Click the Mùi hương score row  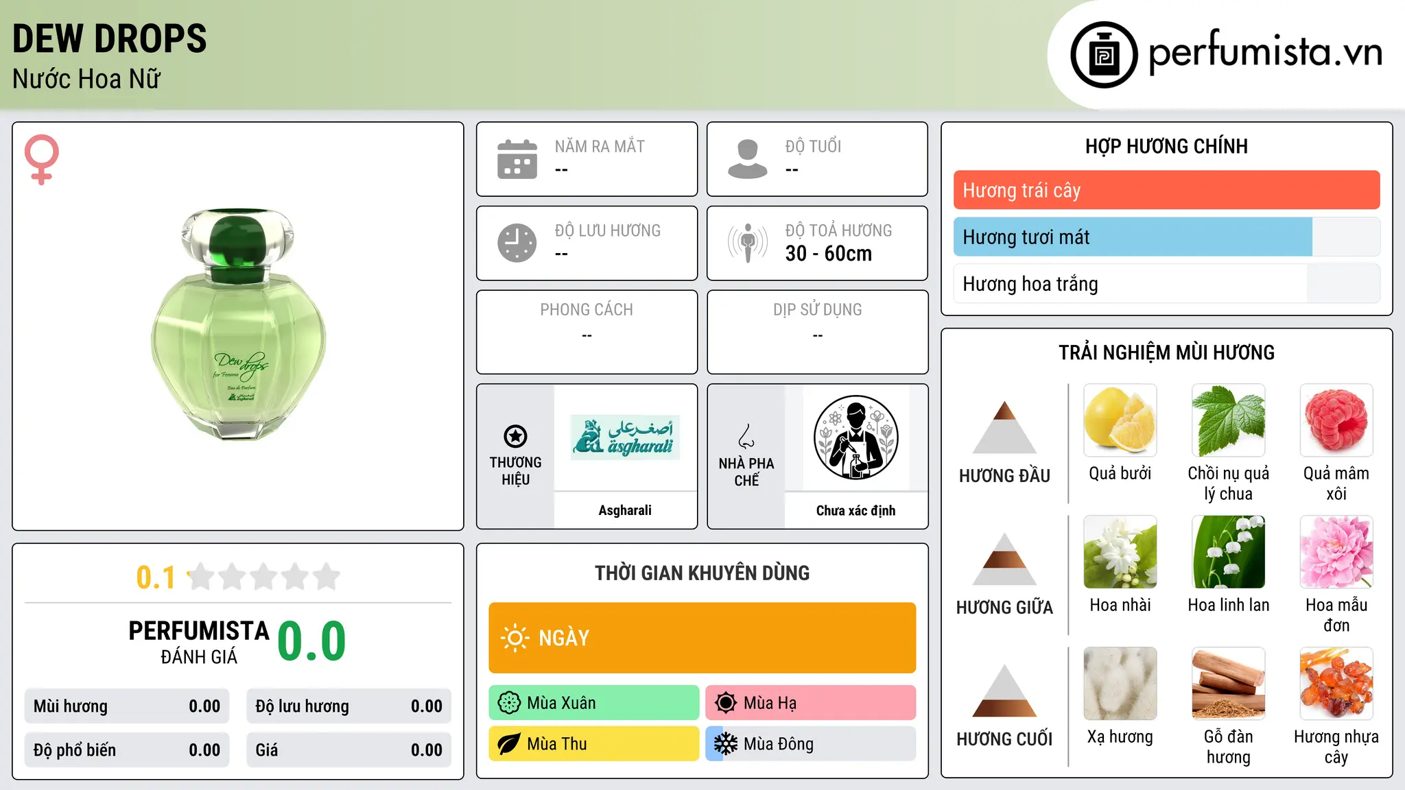(127, 706)
